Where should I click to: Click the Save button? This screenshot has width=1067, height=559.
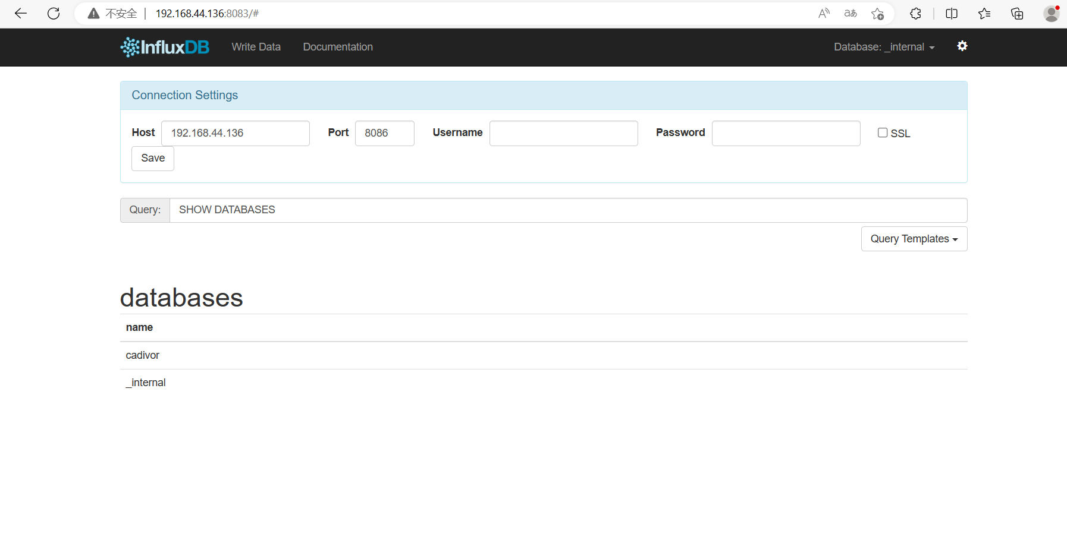tap(153, 159)
